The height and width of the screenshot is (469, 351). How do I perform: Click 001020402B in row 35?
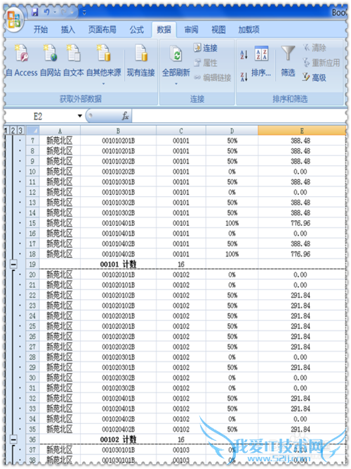[119, 429]
